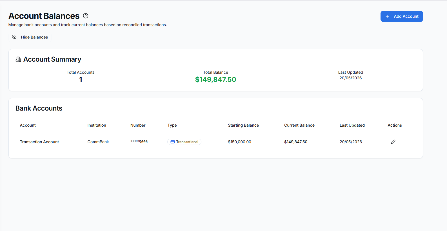Viewport: 447px width, 231px height.
Task: Click the Type column header
Action: 172,125
